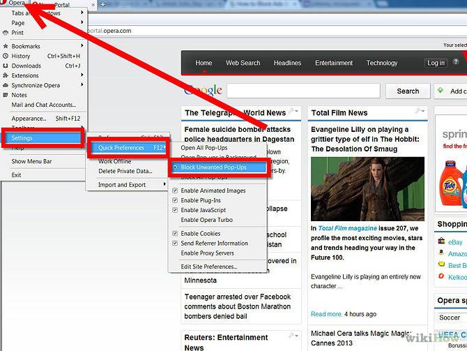Open the Opera main menu button

pos(14,3)
